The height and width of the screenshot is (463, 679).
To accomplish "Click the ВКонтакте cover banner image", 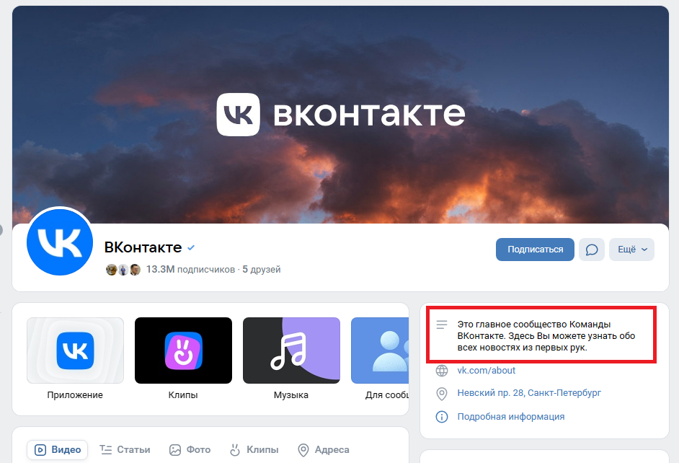I will (x=340, y=115).
